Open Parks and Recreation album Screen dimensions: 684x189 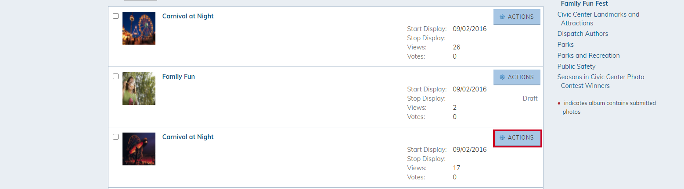click(589, 56)
